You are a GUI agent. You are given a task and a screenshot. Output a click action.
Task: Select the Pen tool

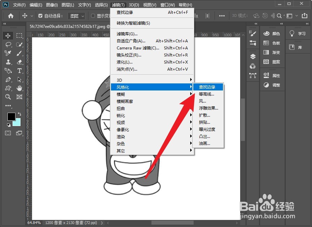8,79
